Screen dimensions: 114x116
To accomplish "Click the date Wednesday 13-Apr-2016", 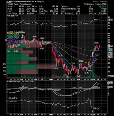I will point(95,4).
